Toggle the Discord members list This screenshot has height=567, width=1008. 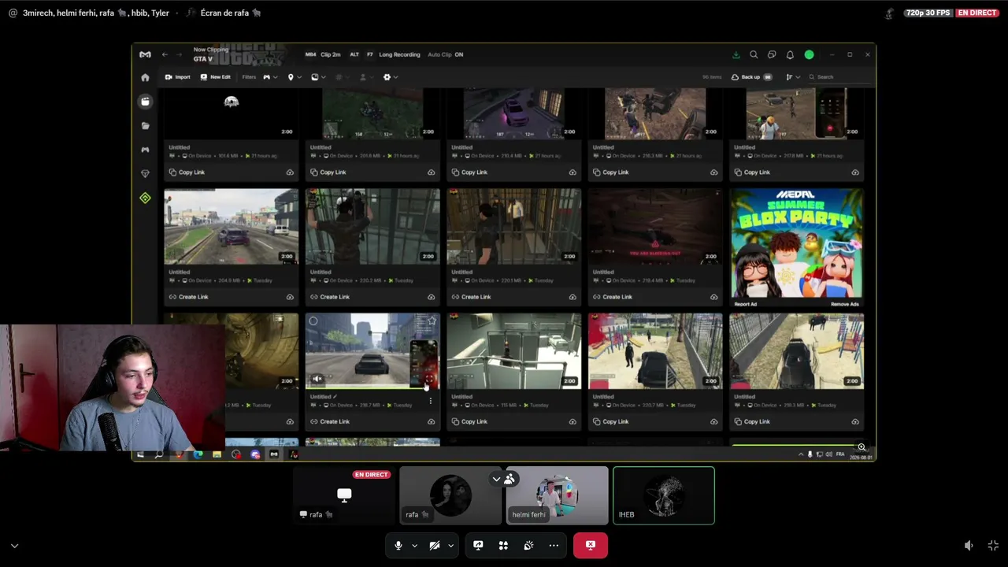510,479
